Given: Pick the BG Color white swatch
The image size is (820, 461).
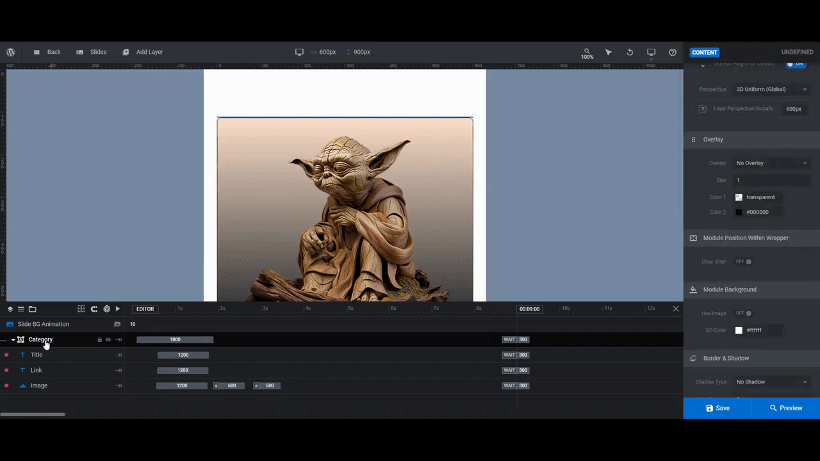Looking at the screenshot, I should 739,330.
